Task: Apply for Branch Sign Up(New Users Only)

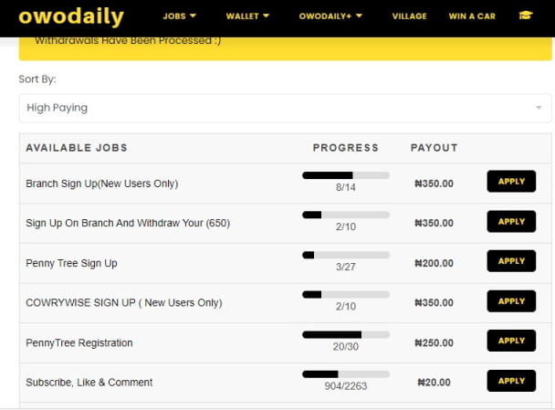Action: tap(511, 182)
